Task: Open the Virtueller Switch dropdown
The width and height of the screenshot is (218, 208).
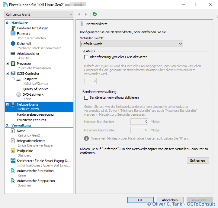Action: pos(132,44)
